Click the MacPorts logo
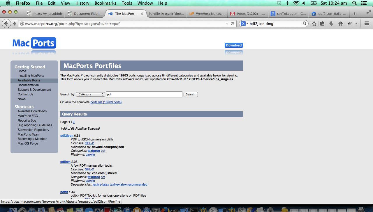 coord(34,43)
